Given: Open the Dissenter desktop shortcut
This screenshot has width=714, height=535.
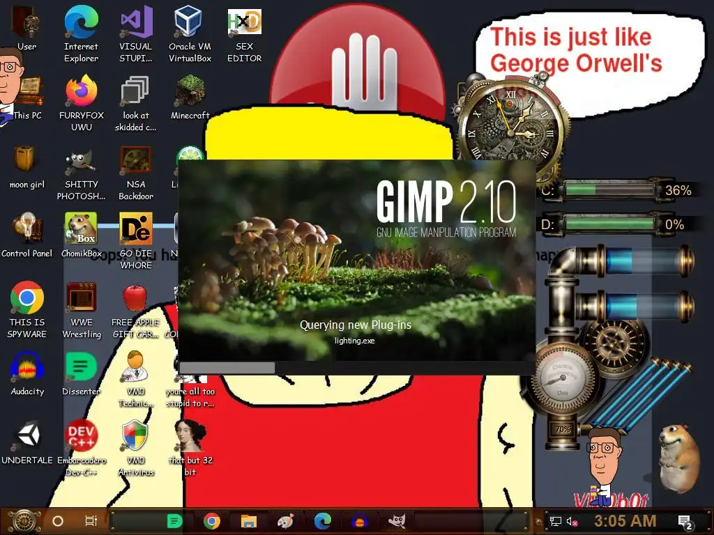Looking at the screenshot, I should point(81,373).
